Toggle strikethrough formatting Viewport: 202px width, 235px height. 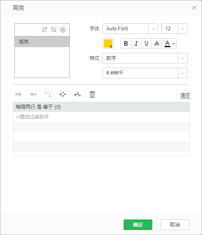coord(157,43)
